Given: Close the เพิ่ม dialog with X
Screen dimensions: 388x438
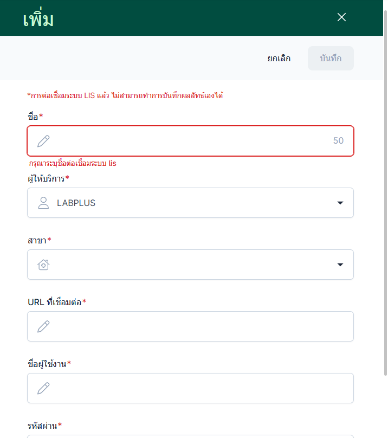Looking at the screenshot, I should tap(341, 17).
